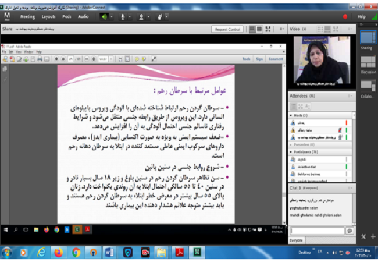Expand the Presenters group in Attendees
Screen dimensions: 378x262
pyautogui.click(x=291, y=144)
